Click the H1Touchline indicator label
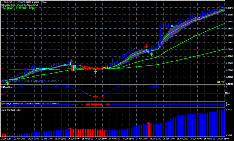 (7, 87)
